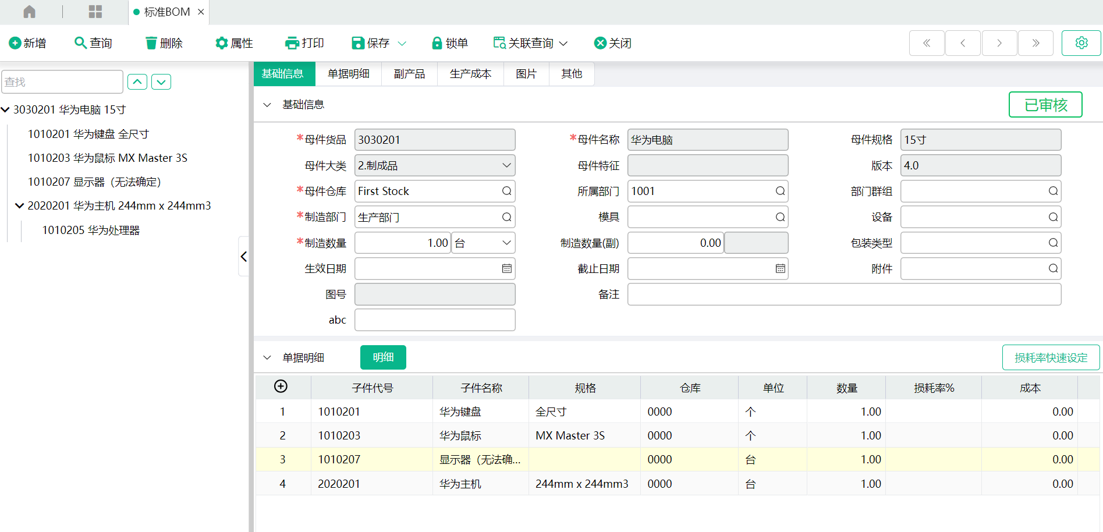This screenshot has height=532, width=1103.
Task: Open the 关联查询 dropdown menu
Action: 530,43
